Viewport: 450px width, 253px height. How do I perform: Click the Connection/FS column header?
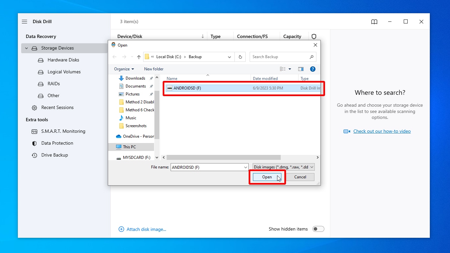pyautogui.click(x=252, y=36)
